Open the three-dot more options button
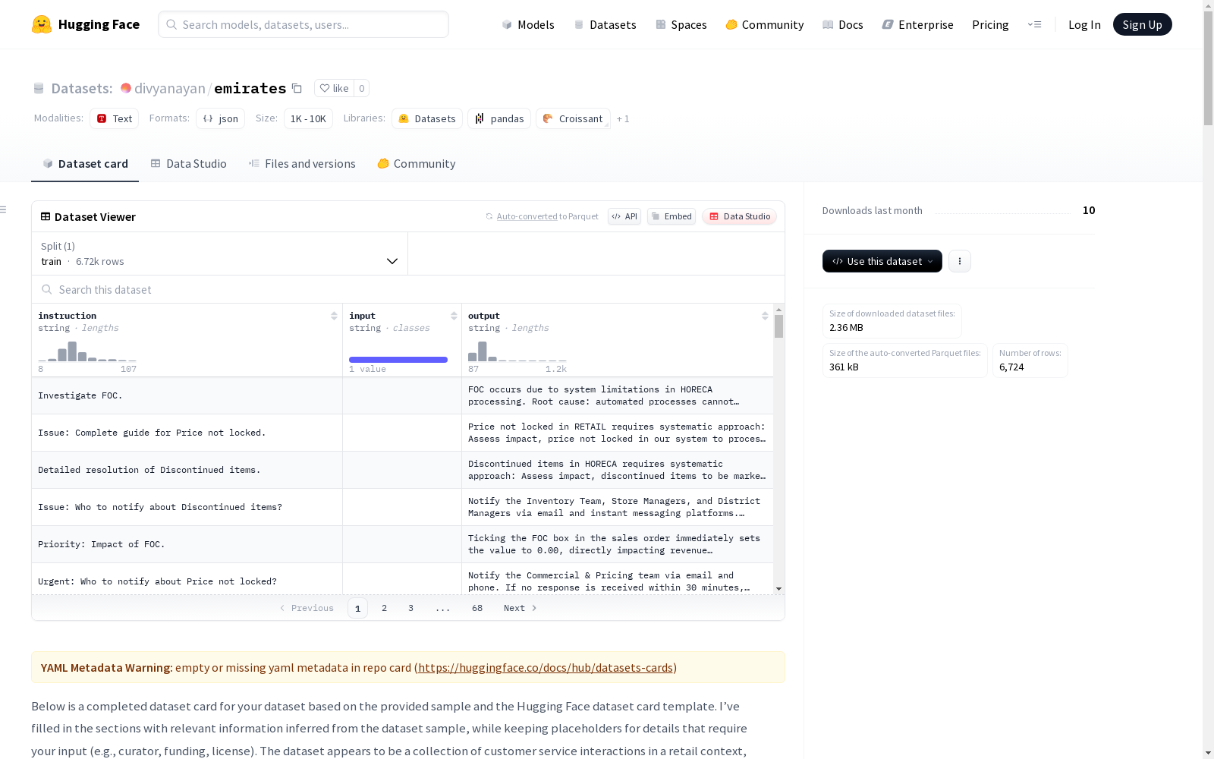1214x759 pixels. (x=960, y=261)
